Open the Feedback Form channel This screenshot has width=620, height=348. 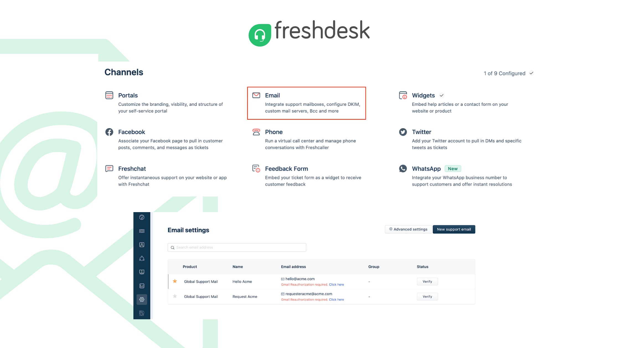(x=286, y=168)
